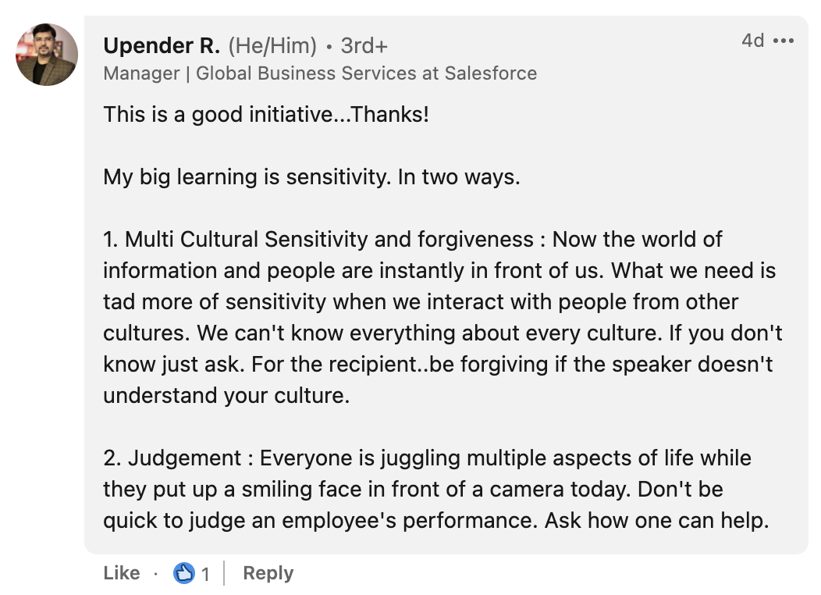Viewport: 821px width, 595px height.
Task: Click the 4d timestamp of the comment
Action: 752,41
